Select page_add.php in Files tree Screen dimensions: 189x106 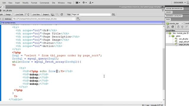pyautogui.click(x=184, y=42)
